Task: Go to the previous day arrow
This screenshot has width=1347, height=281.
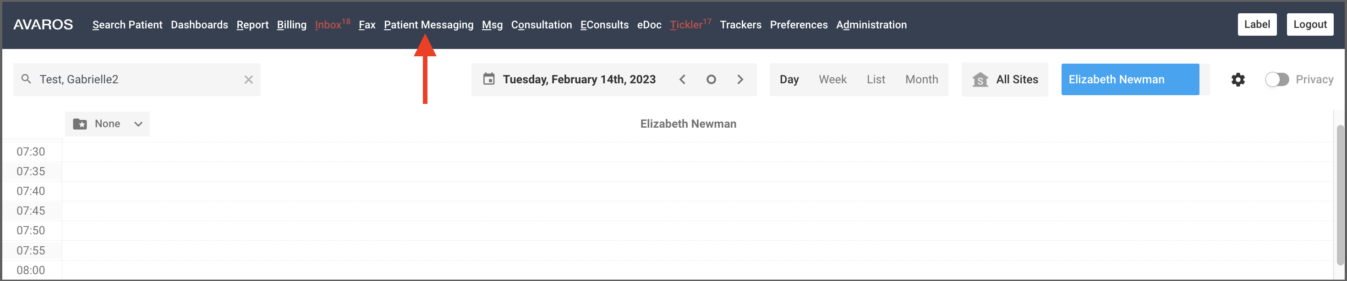Action: click(x=682, y=79)
